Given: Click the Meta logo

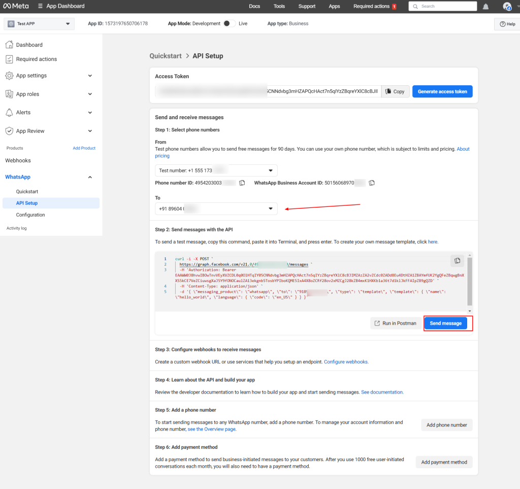Looking at the screenshot, I should (16, 6).
